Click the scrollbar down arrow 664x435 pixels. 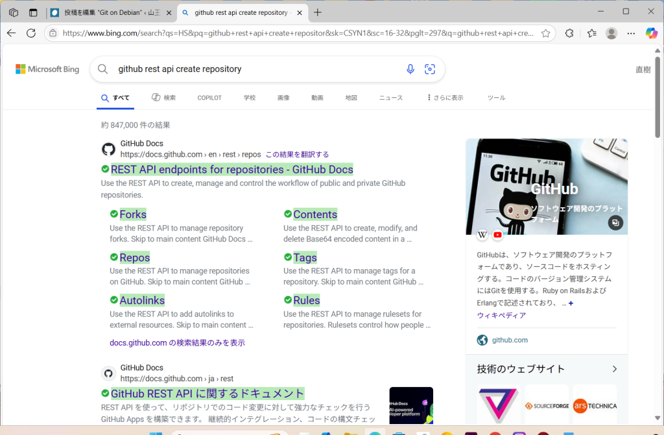[658, 418]
